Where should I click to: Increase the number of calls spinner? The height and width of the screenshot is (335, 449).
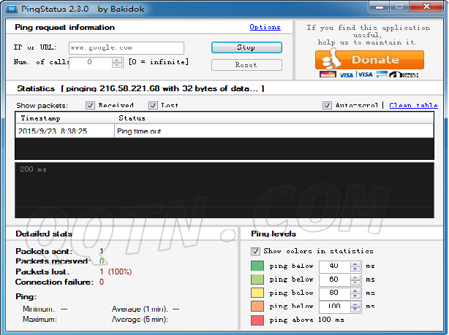coord(118,59)
